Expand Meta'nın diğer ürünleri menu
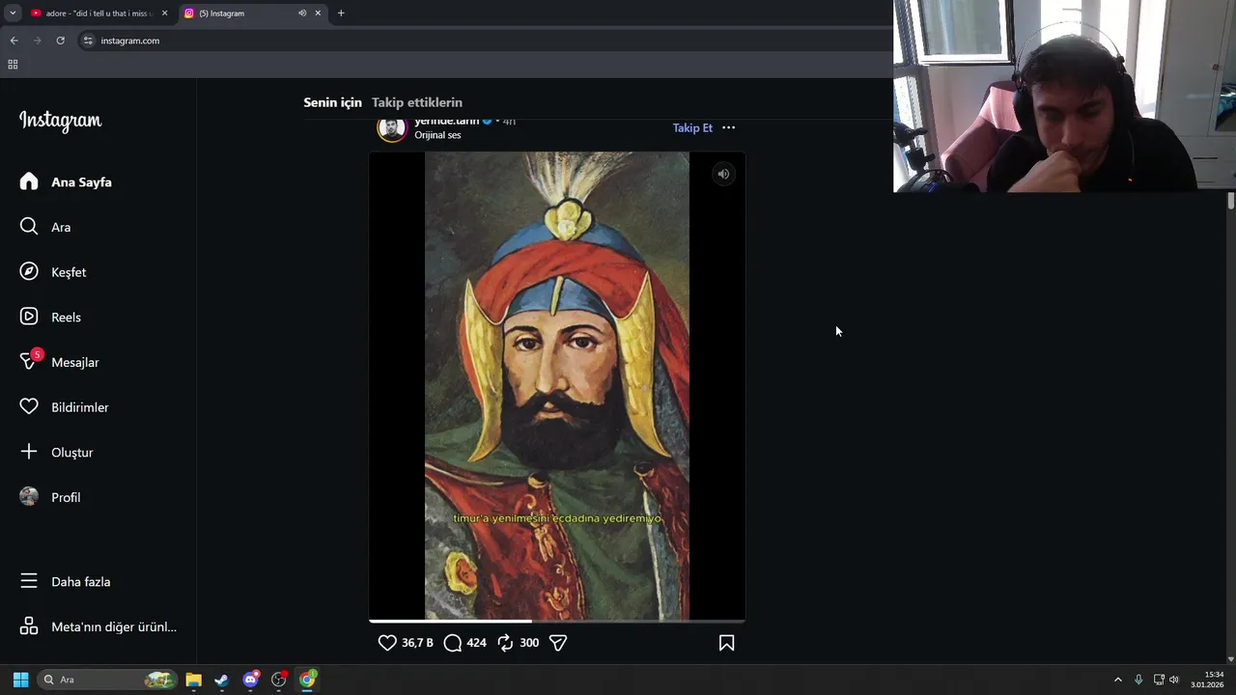Image resolution: width=1236 pixels, height=695 pixels. pos(98,626)
